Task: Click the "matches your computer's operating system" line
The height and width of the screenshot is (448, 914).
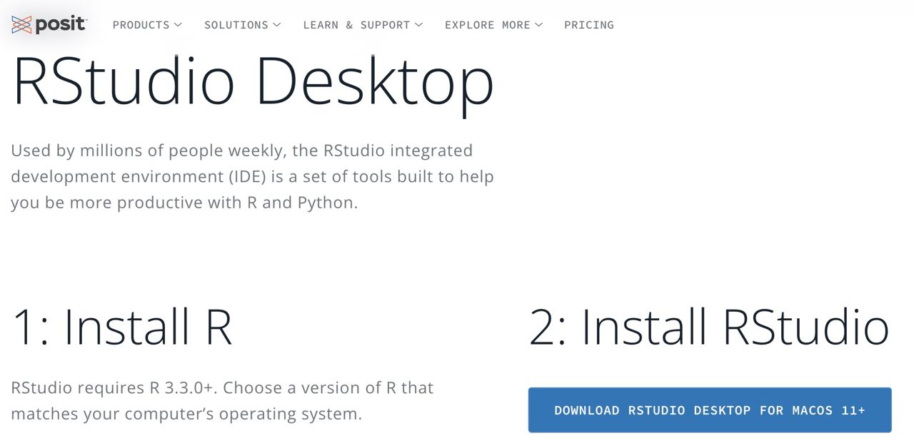Action: coord(186,414)
